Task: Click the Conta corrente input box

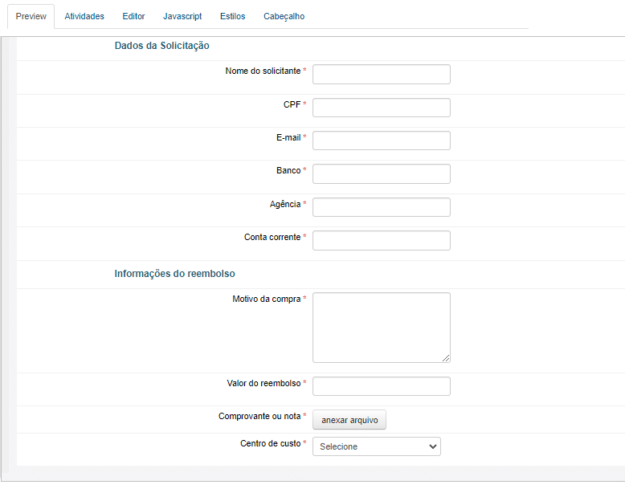Action: point(381,240)
